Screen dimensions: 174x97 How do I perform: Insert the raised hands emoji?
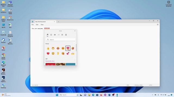click(x=73, y=54)
